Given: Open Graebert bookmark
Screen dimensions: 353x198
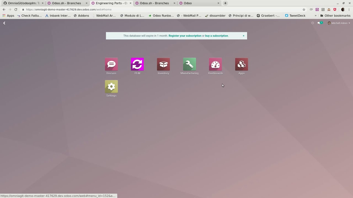Looking at the screenshot, I should point(268,16).
